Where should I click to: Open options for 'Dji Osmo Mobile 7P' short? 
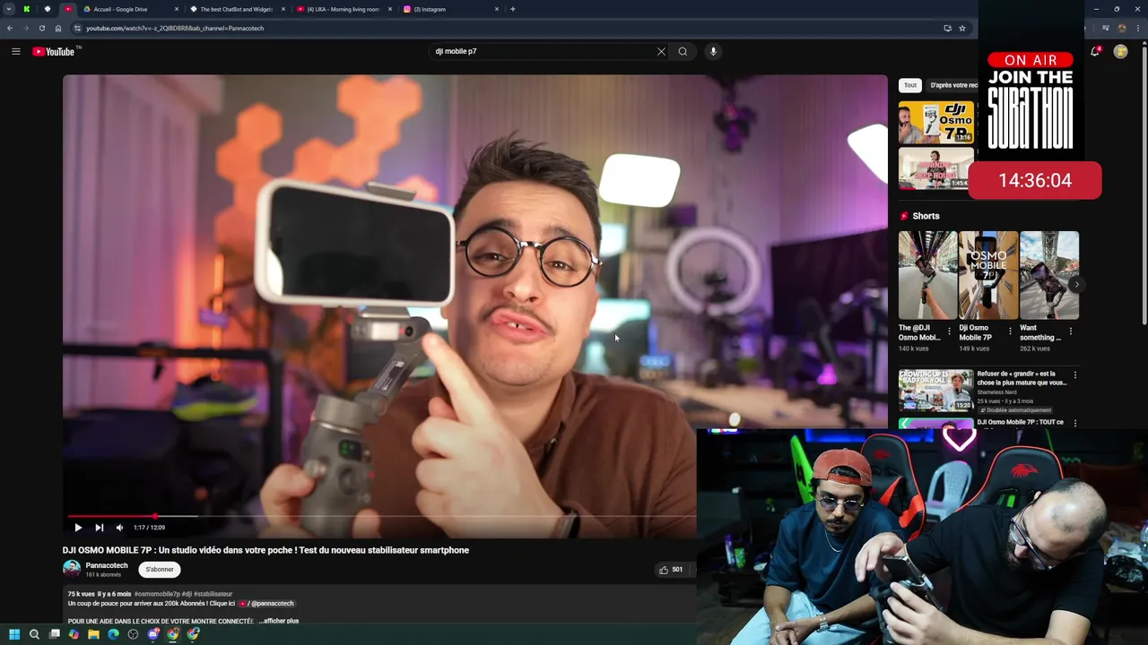1010,331
